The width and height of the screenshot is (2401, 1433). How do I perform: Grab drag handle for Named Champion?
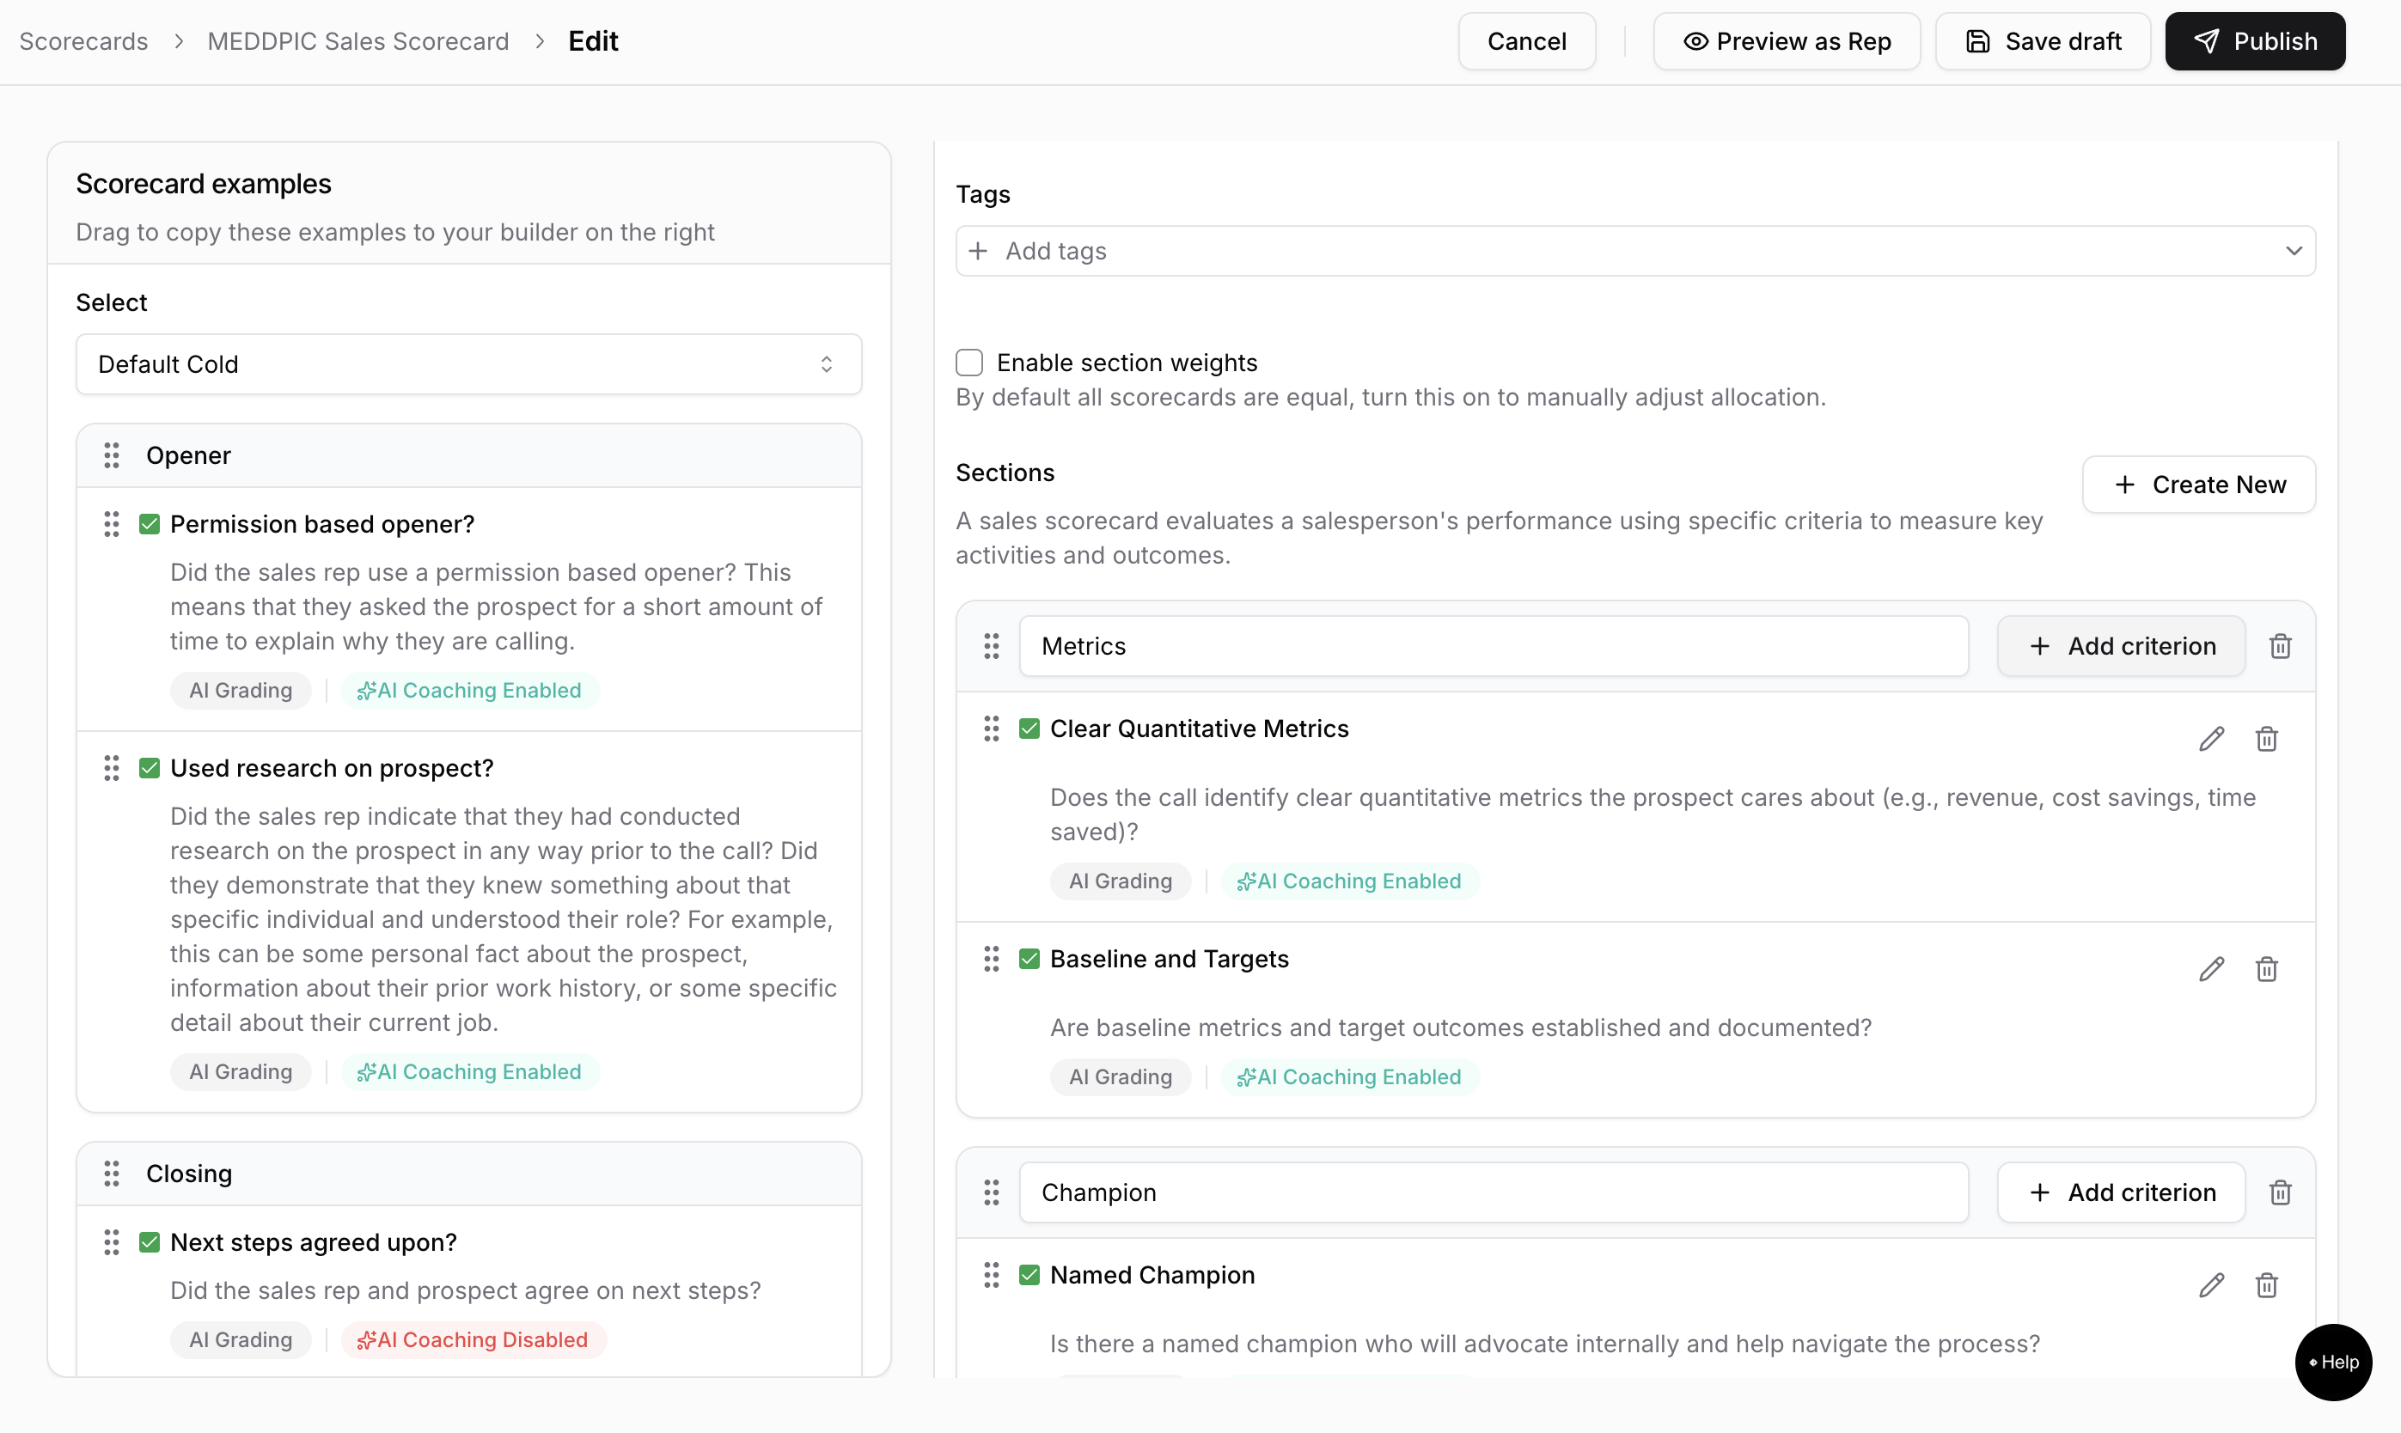pyautogui.click(x=992, y=1276)
